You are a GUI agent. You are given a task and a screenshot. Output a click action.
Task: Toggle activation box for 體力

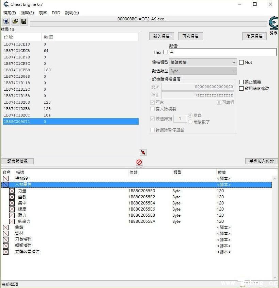(12, 215)
